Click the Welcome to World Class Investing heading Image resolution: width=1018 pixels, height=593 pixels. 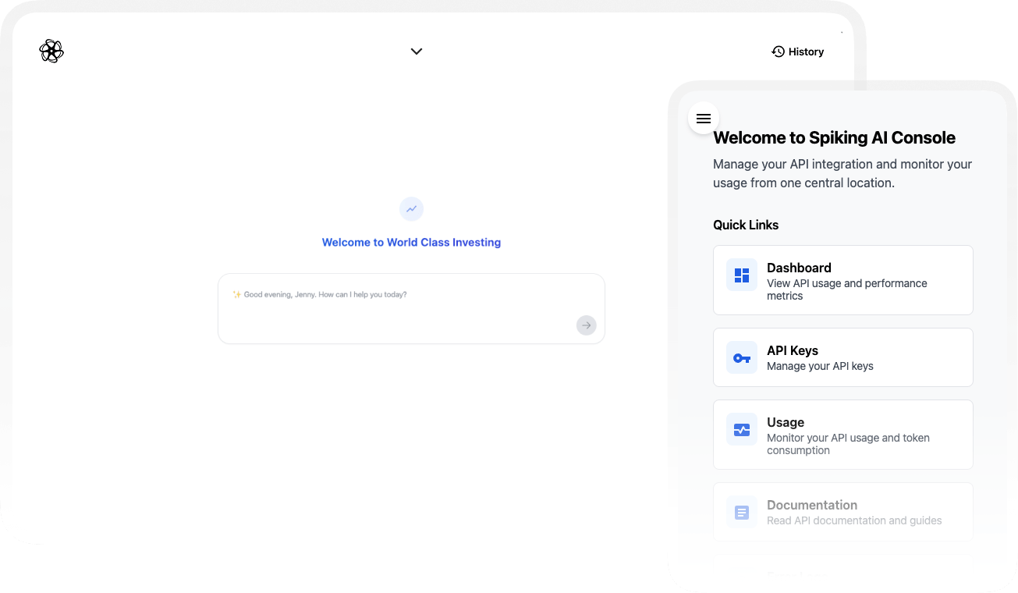411,243
